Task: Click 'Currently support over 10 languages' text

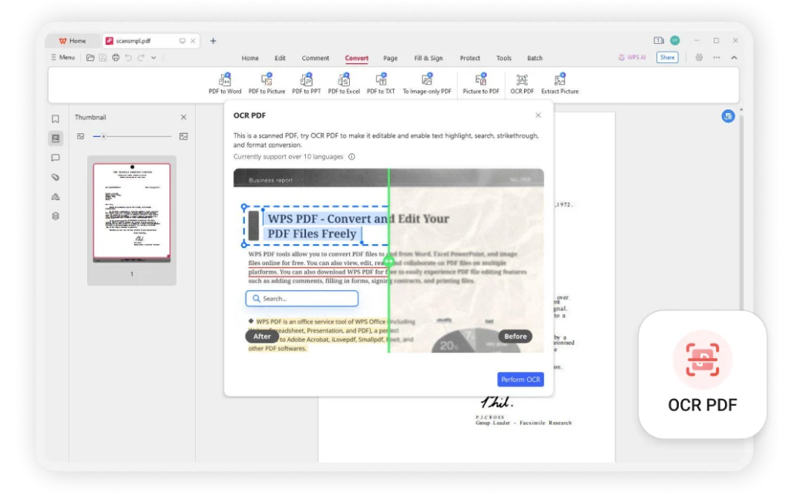Action: 288,156
